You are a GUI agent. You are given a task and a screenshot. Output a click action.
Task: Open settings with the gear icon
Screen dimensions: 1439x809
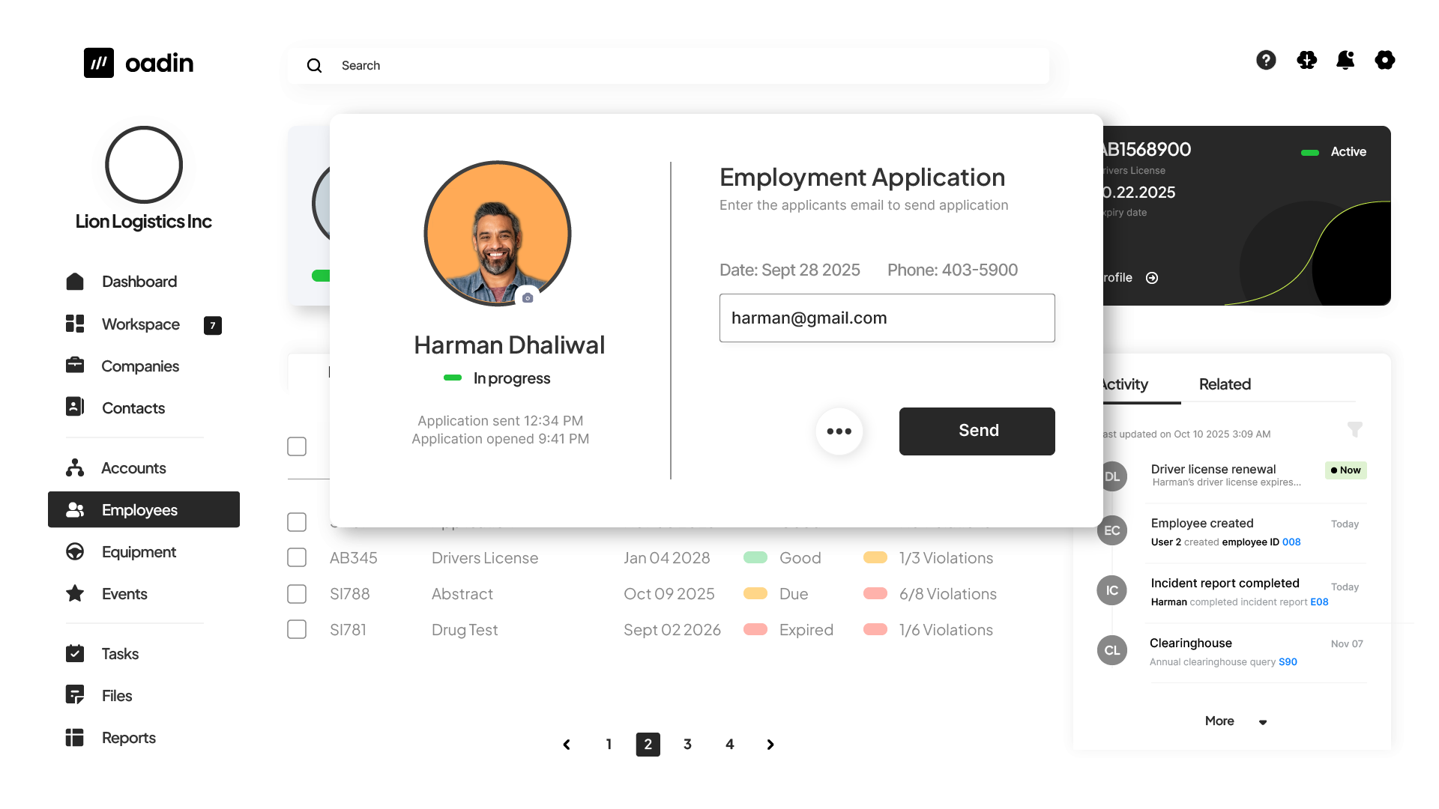(x=1384, y=61)
